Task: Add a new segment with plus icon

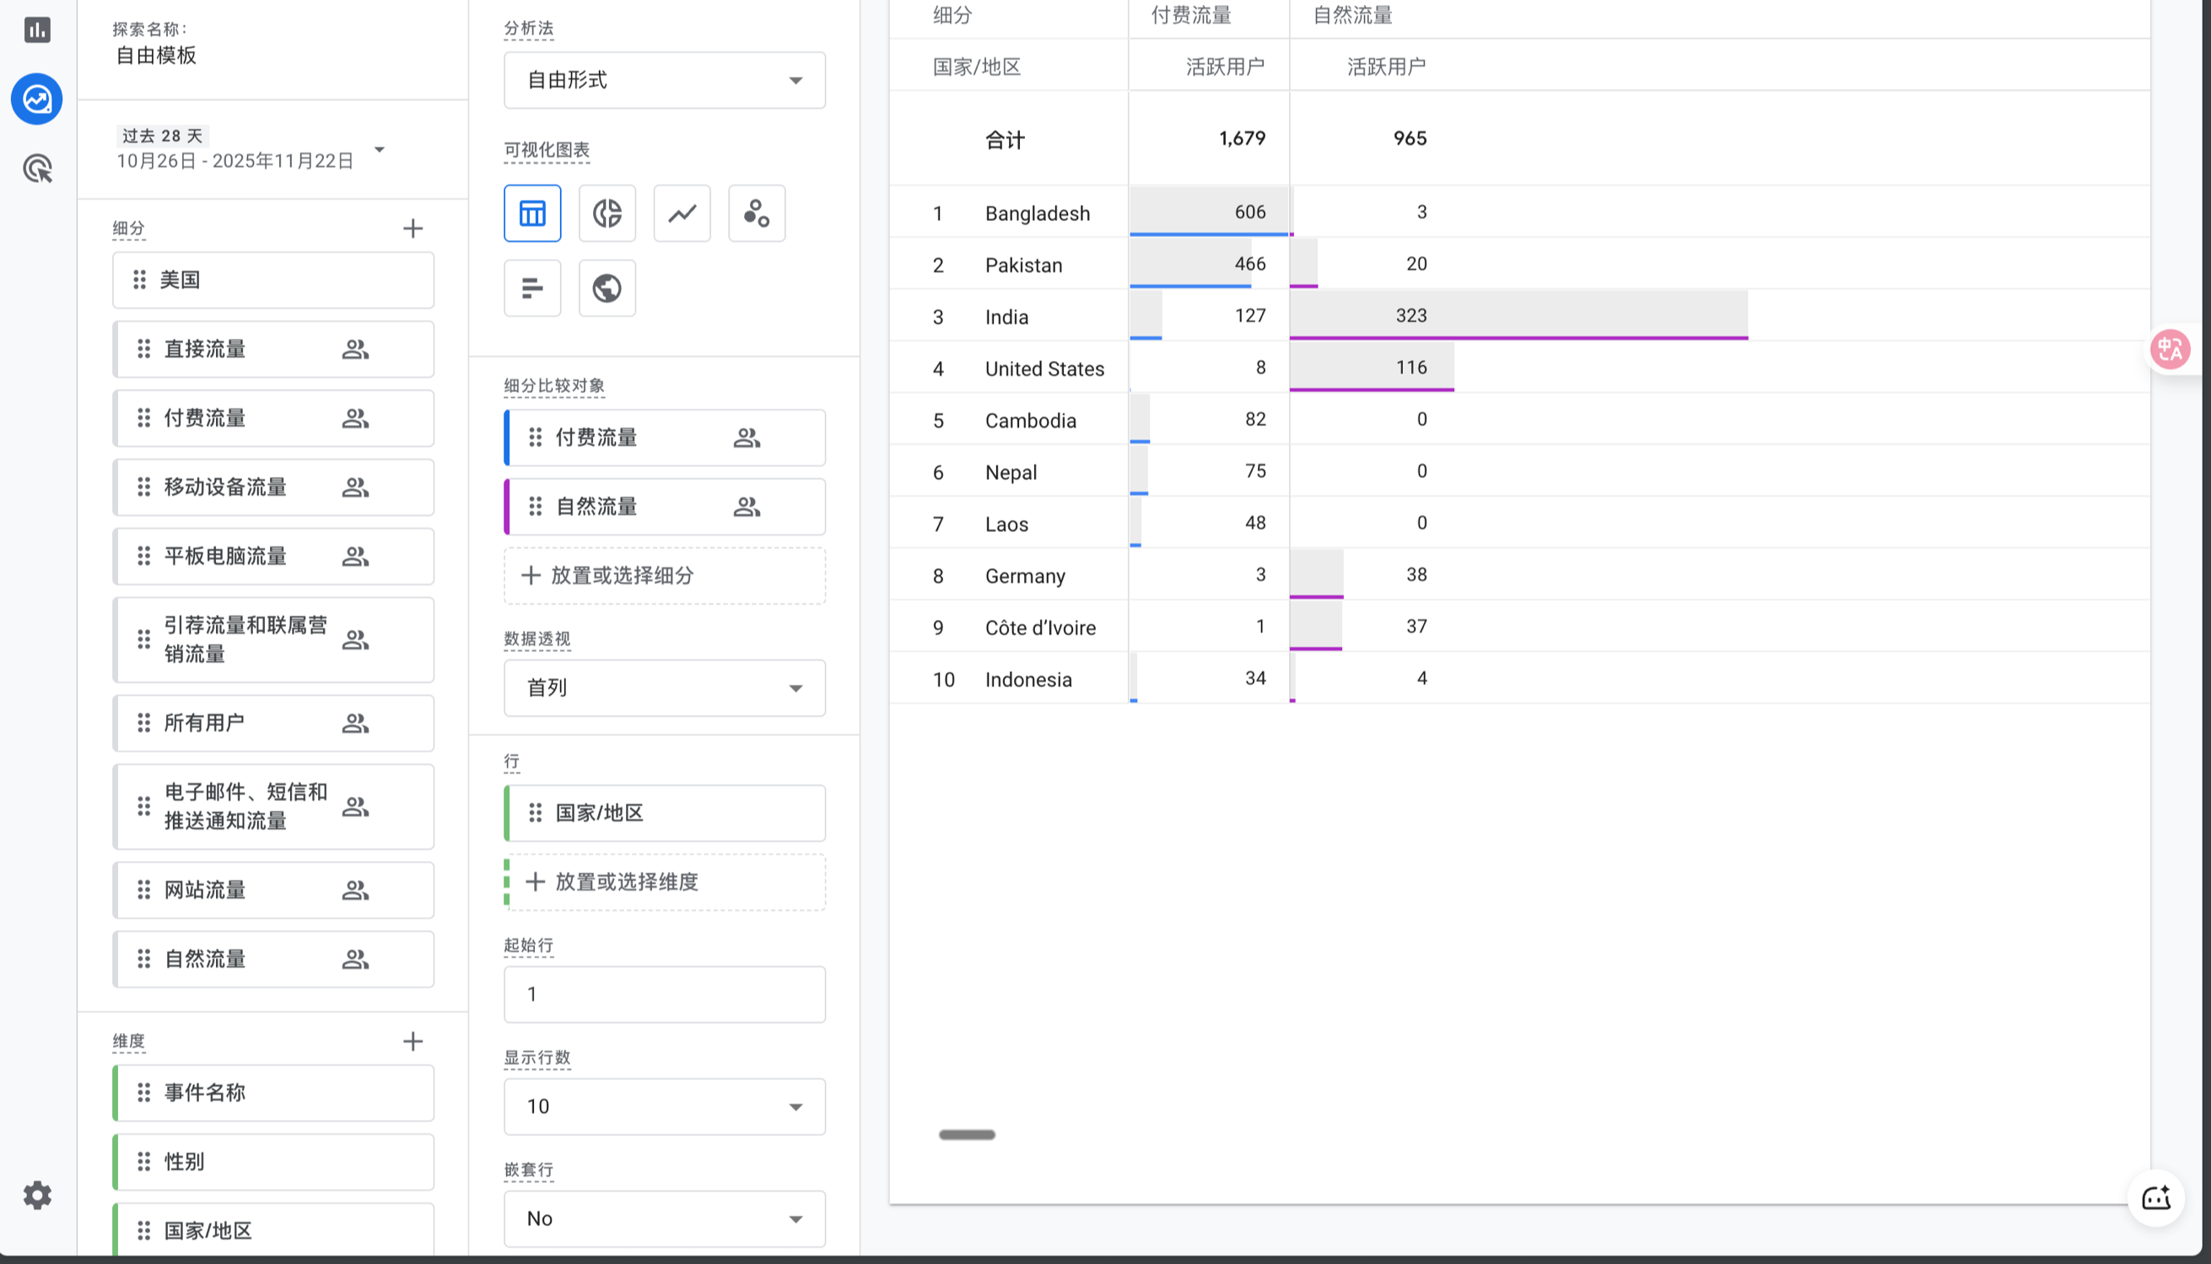Action: [413, 229]
